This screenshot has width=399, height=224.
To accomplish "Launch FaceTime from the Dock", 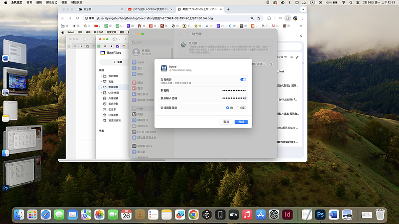I will (113, 215).
